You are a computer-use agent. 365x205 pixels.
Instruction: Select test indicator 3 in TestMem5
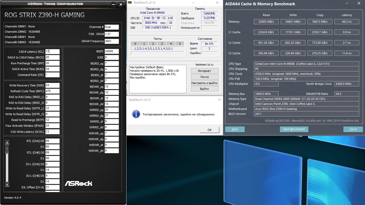pyautogui.click(x=162, y=44)
